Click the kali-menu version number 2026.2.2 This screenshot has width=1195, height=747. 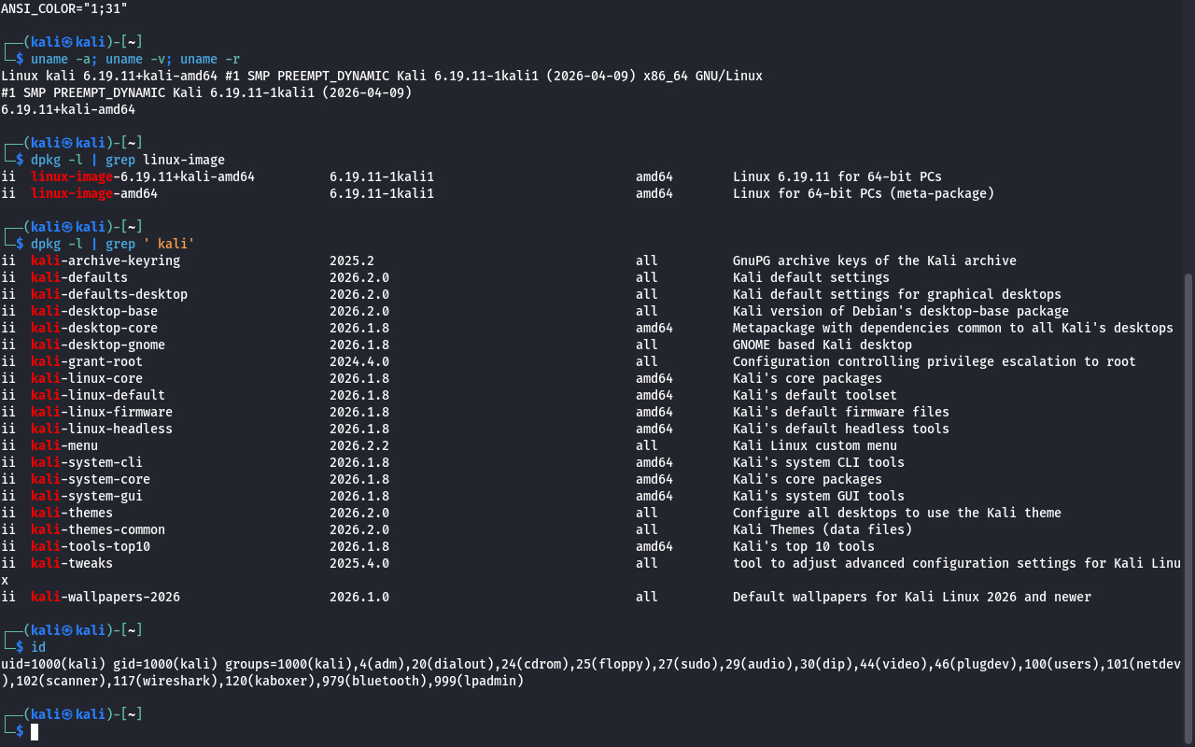[359, 445]
